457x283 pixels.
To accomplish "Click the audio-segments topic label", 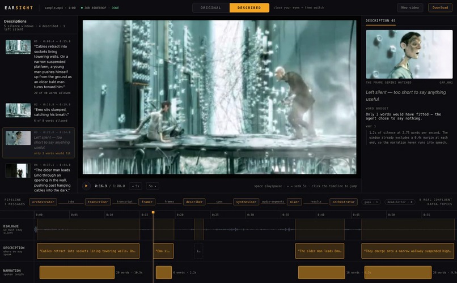I will coord(273,201).
